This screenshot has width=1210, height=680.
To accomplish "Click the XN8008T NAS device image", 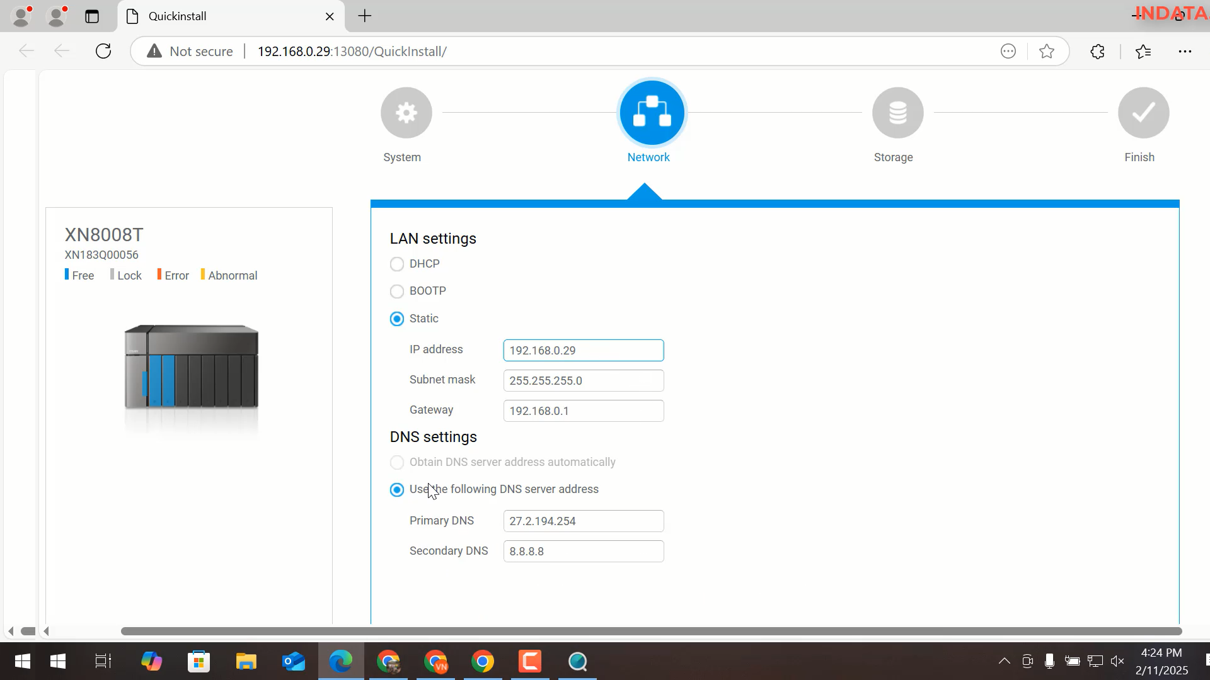I will [192, 367].
